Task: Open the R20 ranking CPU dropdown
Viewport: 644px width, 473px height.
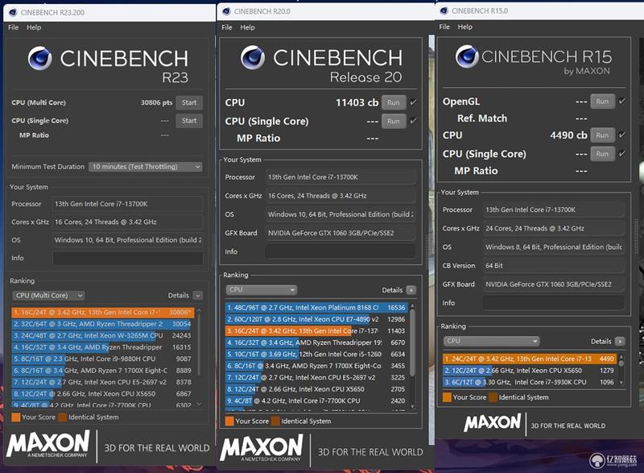Action: point(261,290)
